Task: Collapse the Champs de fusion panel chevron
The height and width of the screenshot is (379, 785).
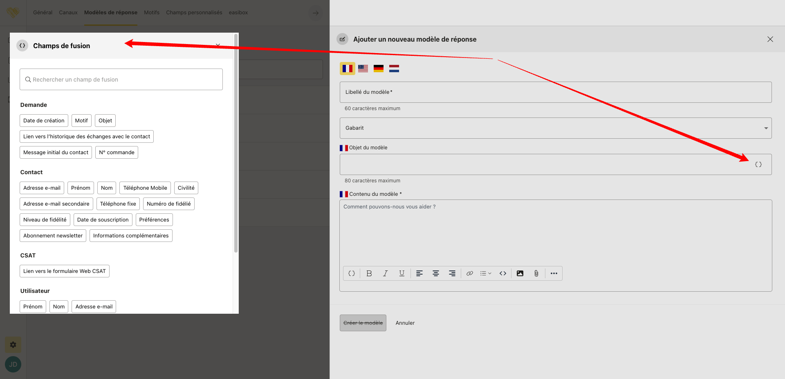Action: click(218, 45)
